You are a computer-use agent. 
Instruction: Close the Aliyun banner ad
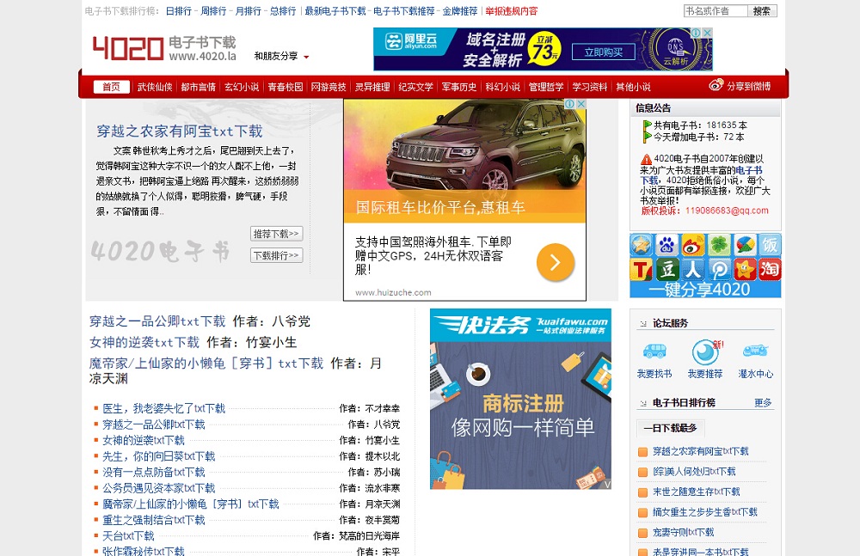coord(708,33)
